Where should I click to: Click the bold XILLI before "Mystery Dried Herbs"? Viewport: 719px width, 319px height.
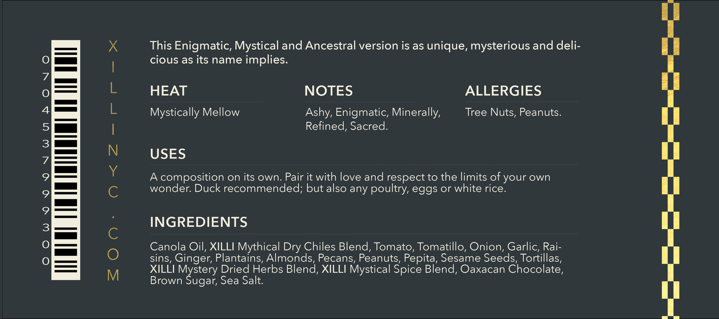click(162, 269)
